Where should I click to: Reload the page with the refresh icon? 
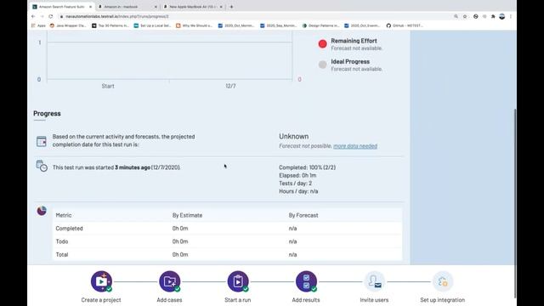[51, 16]
